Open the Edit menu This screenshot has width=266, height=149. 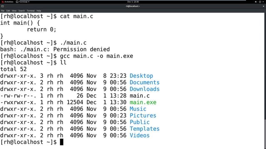[8, 11]
